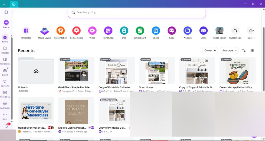The image size is (265, 141).
Task: Start a new Presentation design
Action: point(60,31)
